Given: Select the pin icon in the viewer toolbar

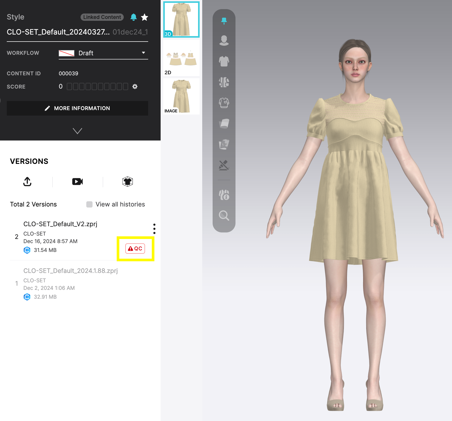Looking at the screenshot, I should pos(224,20).
